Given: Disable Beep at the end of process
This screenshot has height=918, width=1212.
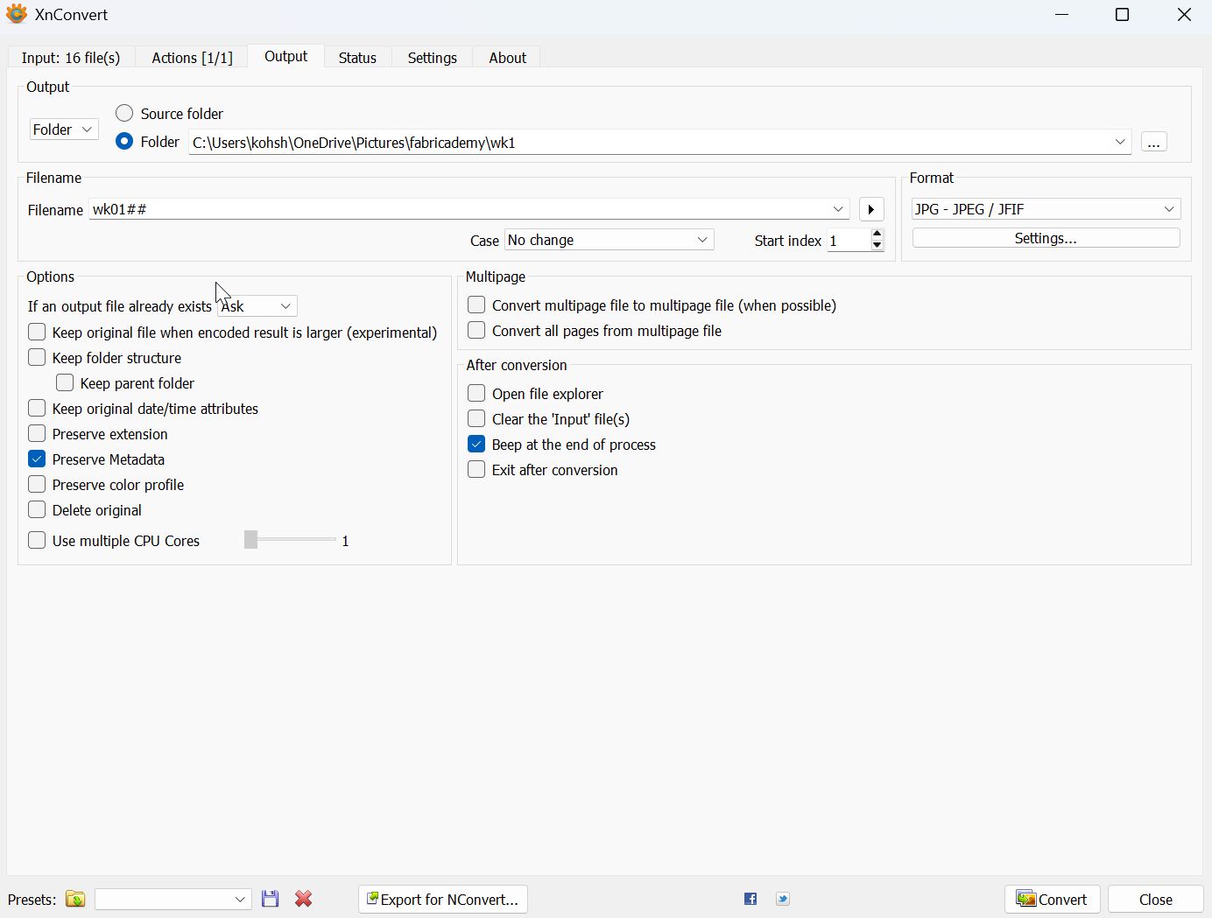Looking at the screenshot, I should pyautogui.click(x=476, y=444).
